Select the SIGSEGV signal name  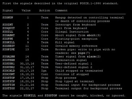[8, 46]
